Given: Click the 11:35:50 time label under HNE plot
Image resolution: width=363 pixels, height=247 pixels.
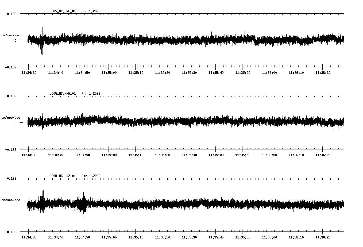Looking at the screenshot, I should click(x=243, y=73).
